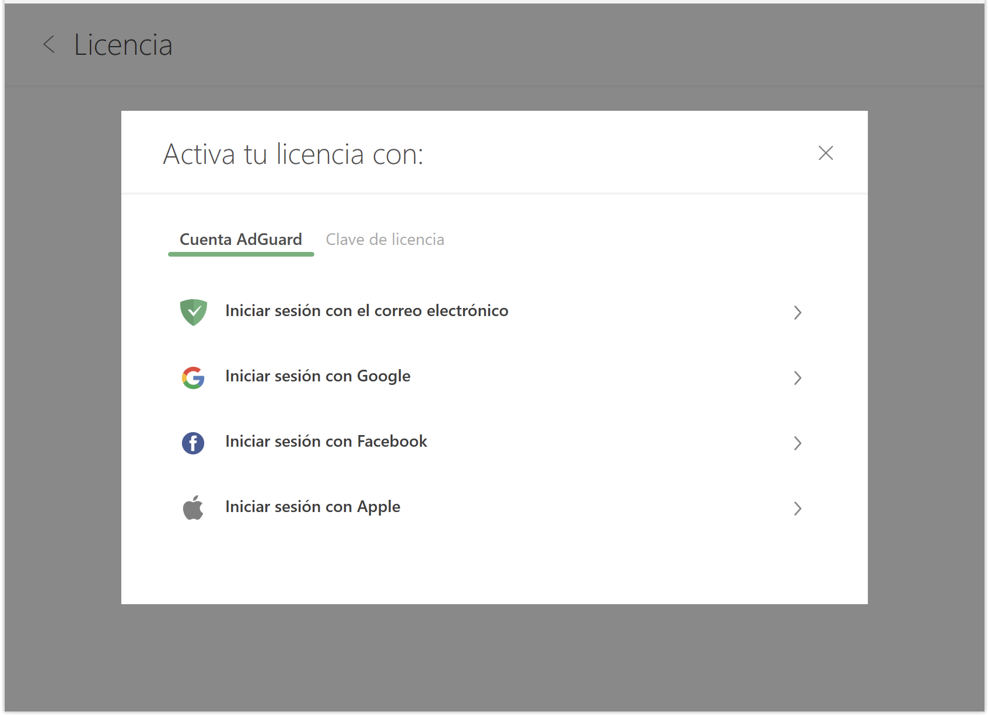Open the chevron for Google sign-in

[797, 378]
